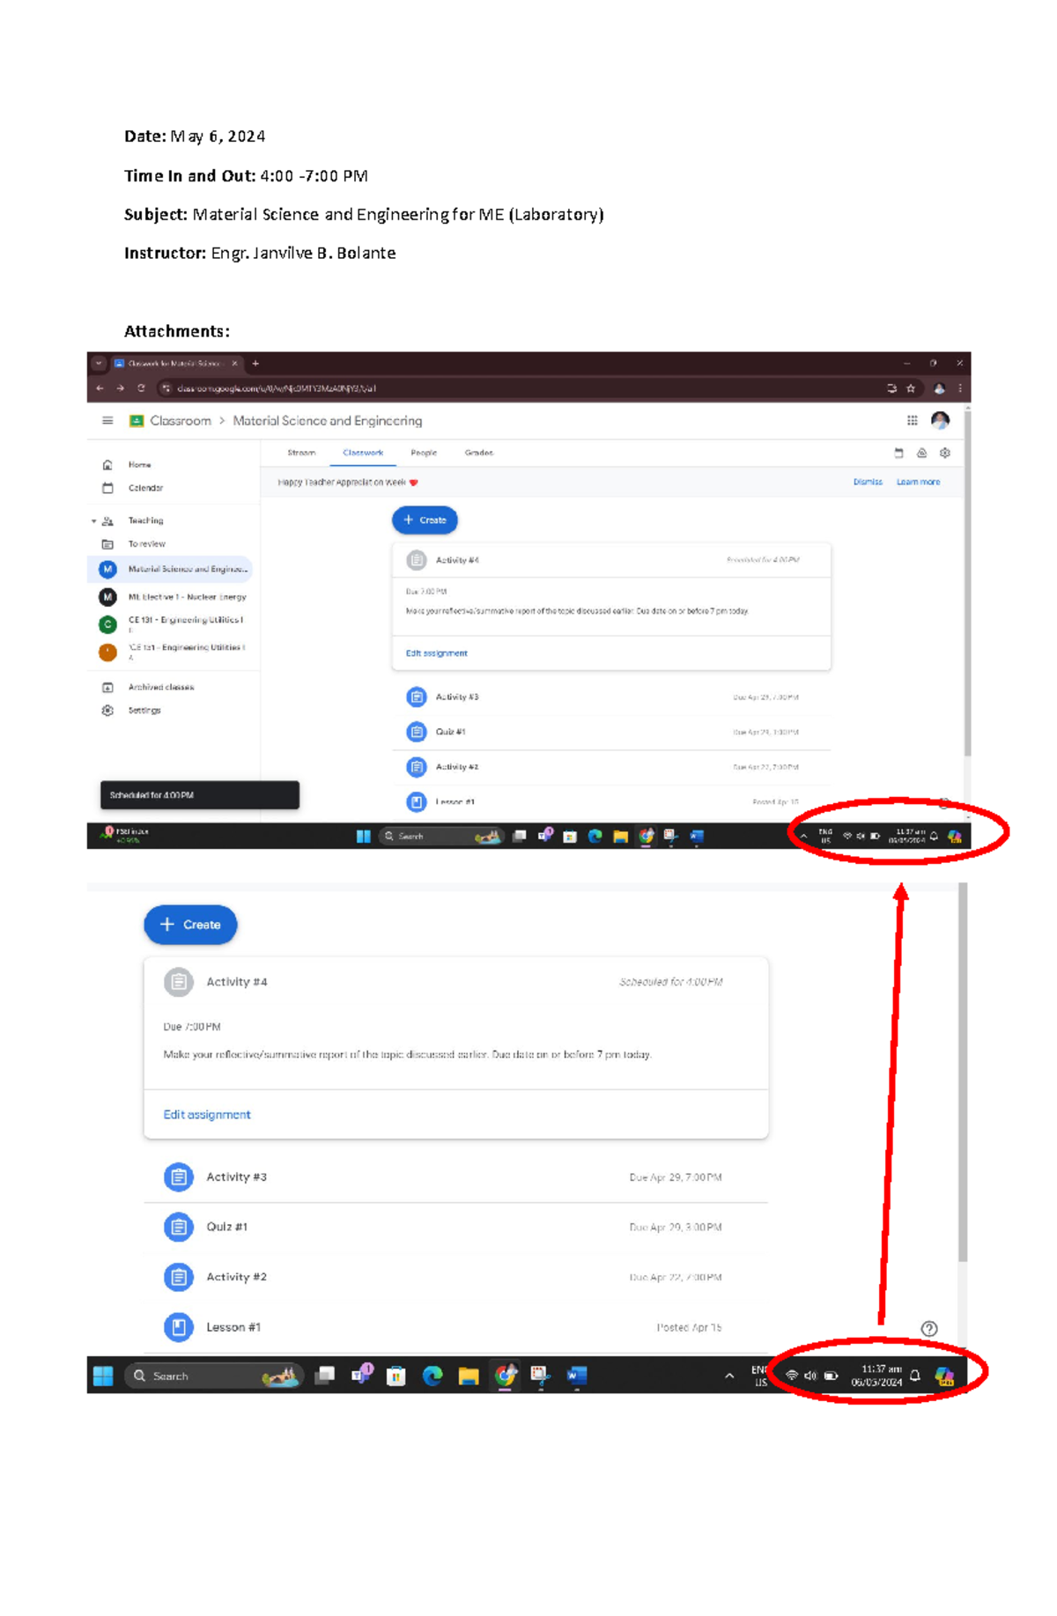Open the class settings gear in the tab bar
Screen dimensions: 1057x1616
(945, 453)
